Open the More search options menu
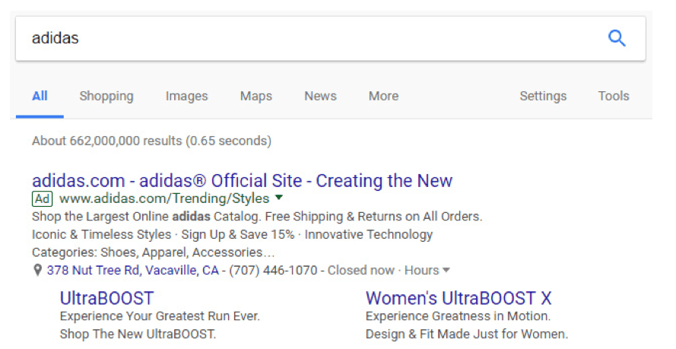This screenshot has width=676, height=349. pyautogui.click(x=383, y=96)
